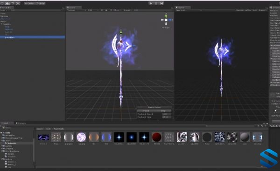Select the white-rimmed sphere material thumbnail
The height and width of the screenshot is (171, 280).
69,137
